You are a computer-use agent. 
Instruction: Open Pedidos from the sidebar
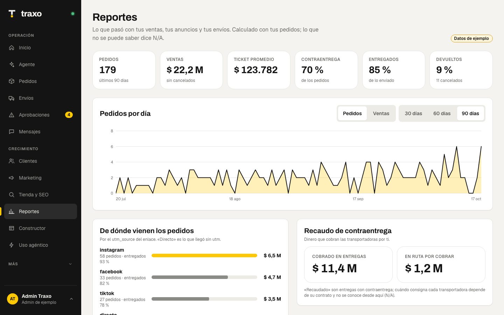[x=41, y=81]
